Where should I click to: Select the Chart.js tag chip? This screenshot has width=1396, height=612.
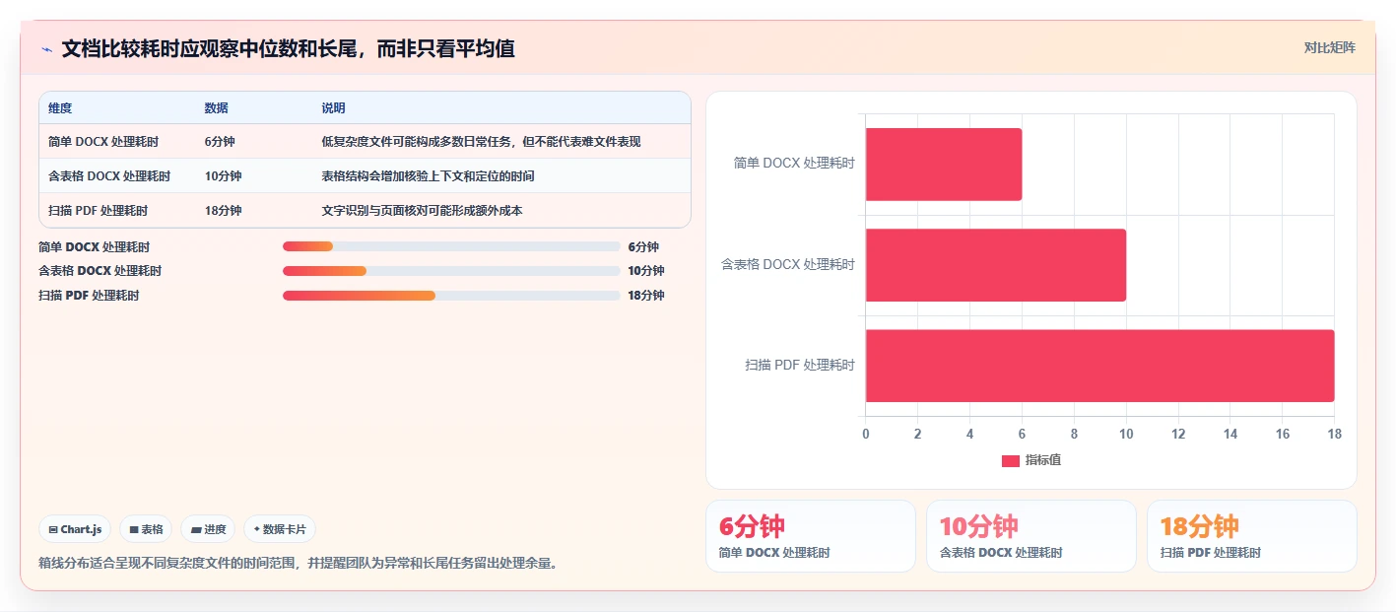[76, 529]
